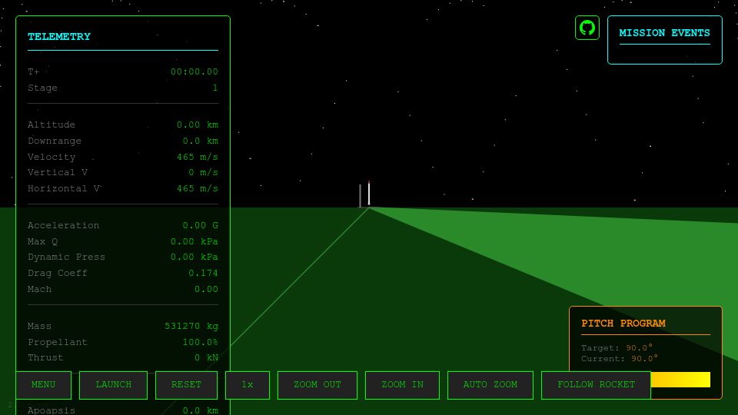
Task: Click the rocket on the launch pad
Action: click(368, 194)
